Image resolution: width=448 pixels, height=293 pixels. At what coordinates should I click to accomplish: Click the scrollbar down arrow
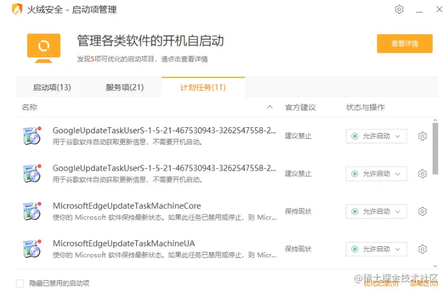point(435,266)
